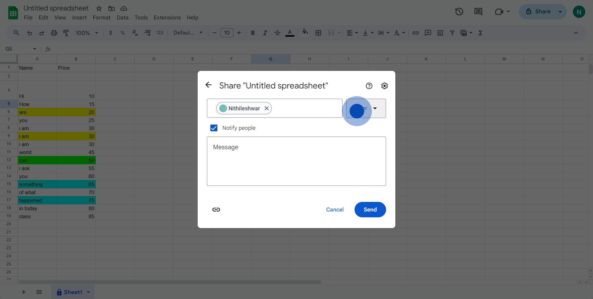Toggle bold formatting button
This screenshot has width=593, height=299.
[253, 33]
